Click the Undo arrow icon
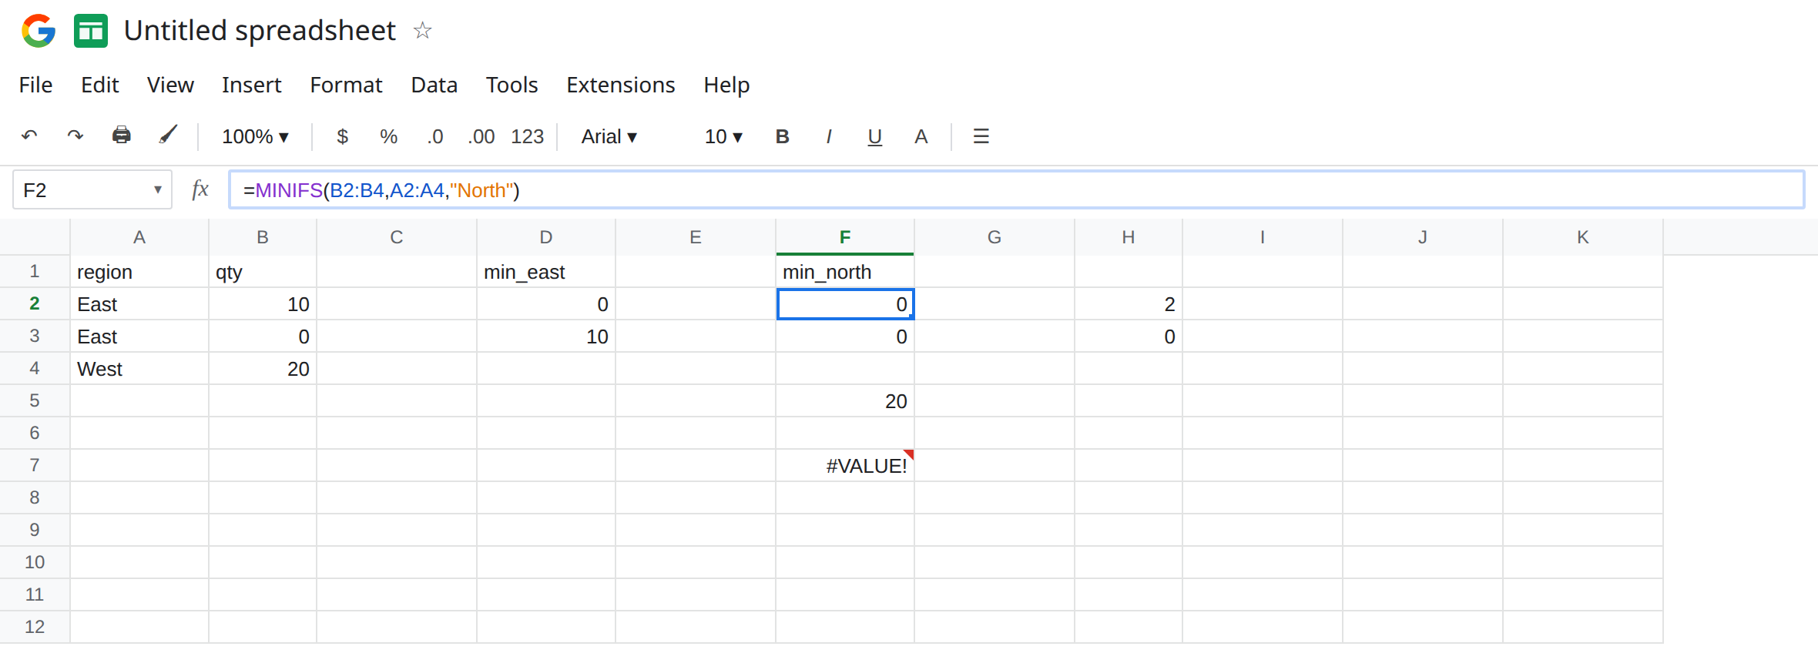This screenshot has width=1818, height=653. 29,136
